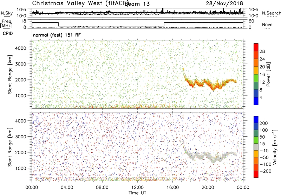Click the 'Power [dB]' colorbar label
The image size is (281, 195).
268,74
